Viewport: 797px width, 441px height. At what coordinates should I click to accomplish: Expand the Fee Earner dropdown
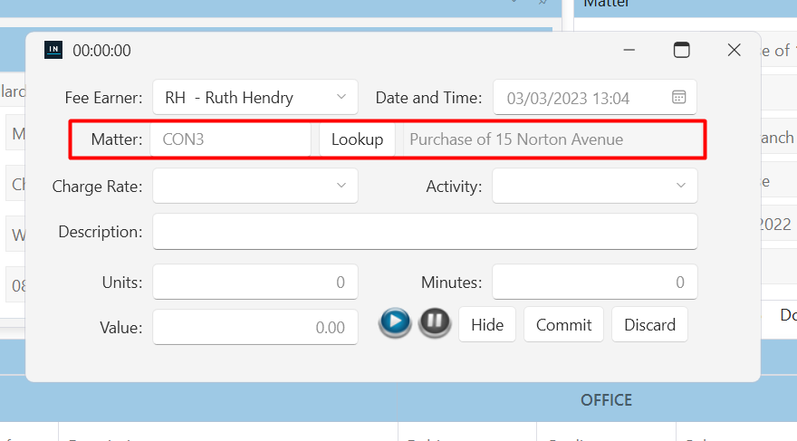point(341,97)
